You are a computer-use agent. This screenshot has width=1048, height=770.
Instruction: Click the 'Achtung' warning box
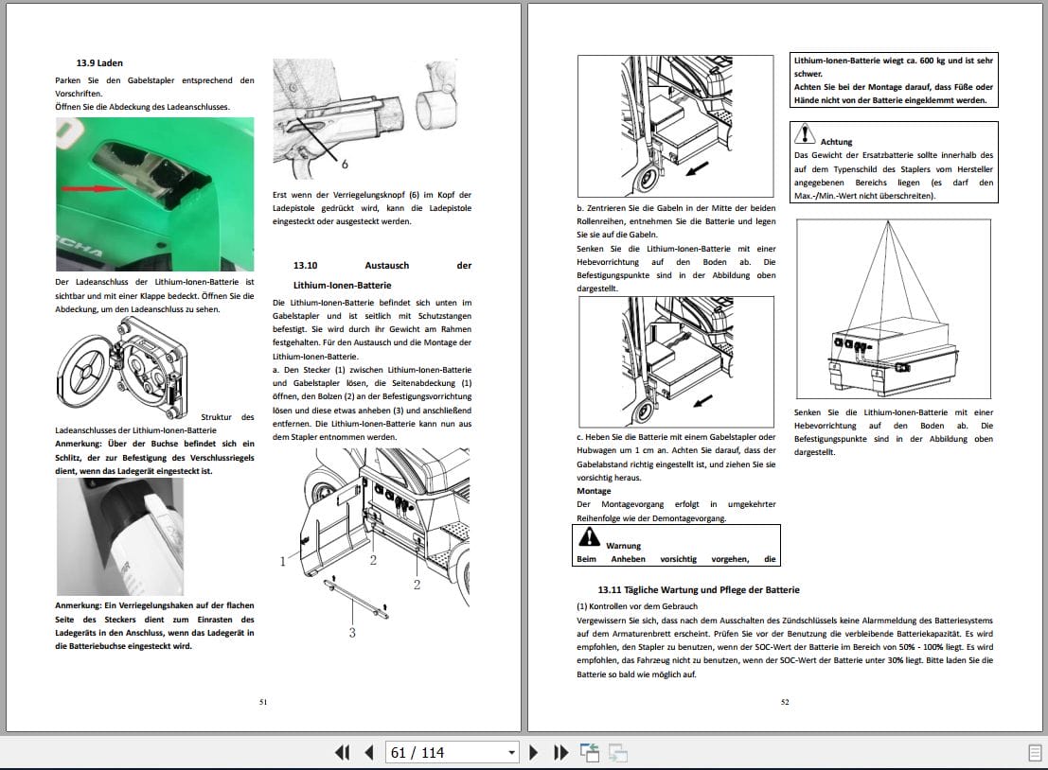point(893,163)
